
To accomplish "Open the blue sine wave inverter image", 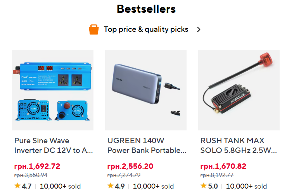I will [53, 90].
